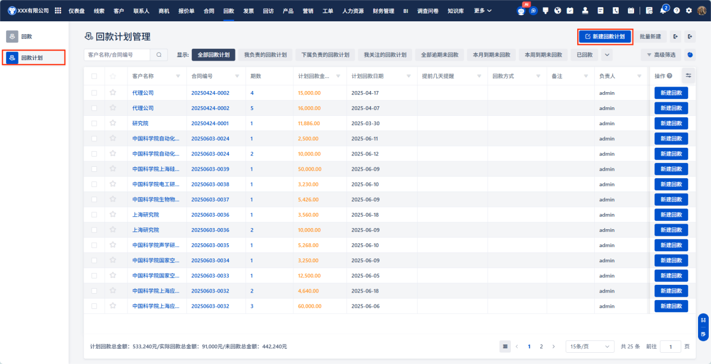Open the 更多 menu in top navigation
711x364 pixels.
pos(482,11)
